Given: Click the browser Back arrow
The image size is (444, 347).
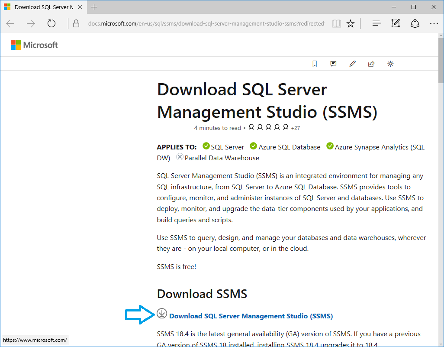Looking at the screenshot, I should (x=10, y=24).
